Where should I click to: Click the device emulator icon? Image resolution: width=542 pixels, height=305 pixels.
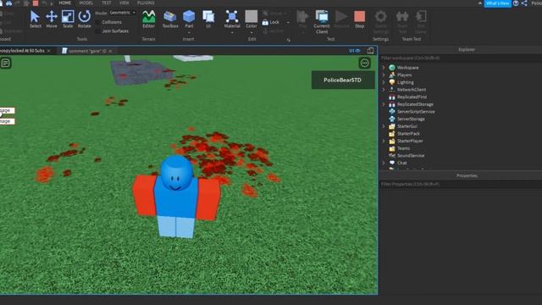pos(370,51)
